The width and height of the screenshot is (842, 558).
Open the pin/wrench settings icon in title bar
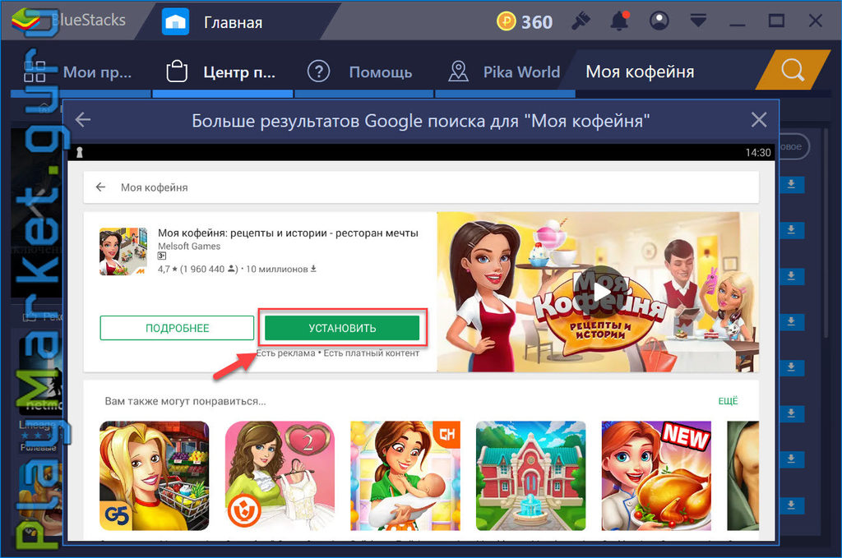tap(581, 21)
